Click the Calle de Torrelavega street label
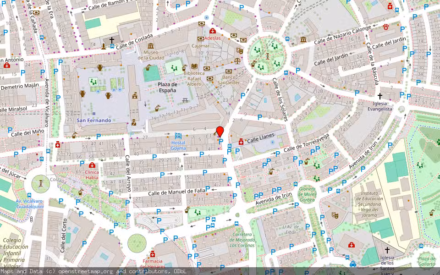The height and width of the screenshot is (275, 440). [306, 143]
